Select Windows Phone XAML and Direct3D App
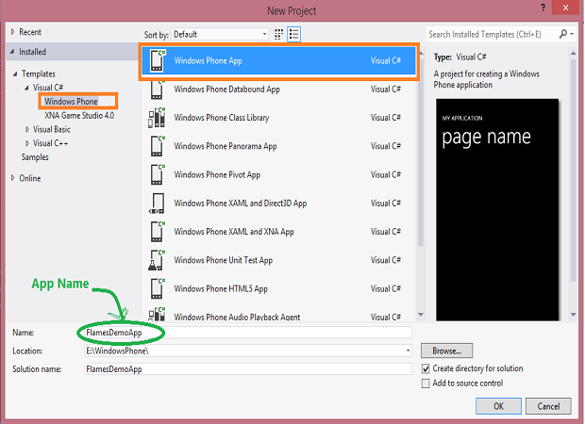585x424 pixels. (x=278, y=204)
